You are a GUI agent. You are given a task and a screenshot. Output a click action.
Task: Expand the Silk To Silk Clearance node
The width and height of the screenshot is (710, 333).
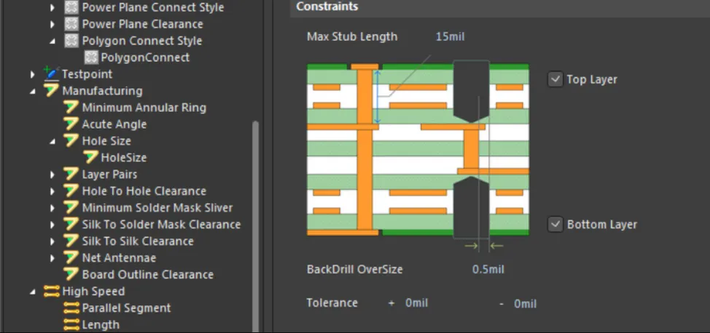[x=52, y=241]
